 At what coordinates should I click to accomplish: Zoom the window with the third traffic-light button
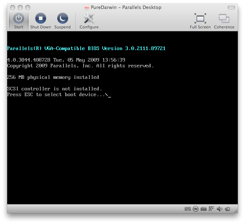[28, 8]
